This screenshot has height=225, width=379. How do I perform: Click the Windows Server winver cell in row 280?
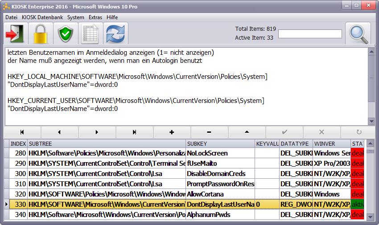332,153
